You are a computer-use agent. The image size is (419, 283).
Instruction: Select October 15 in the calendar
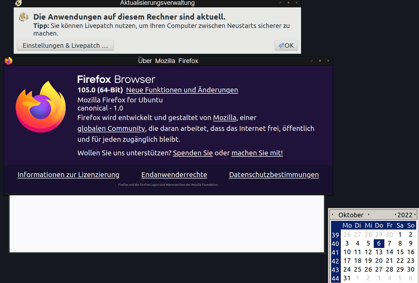click(x=400, y=252)
